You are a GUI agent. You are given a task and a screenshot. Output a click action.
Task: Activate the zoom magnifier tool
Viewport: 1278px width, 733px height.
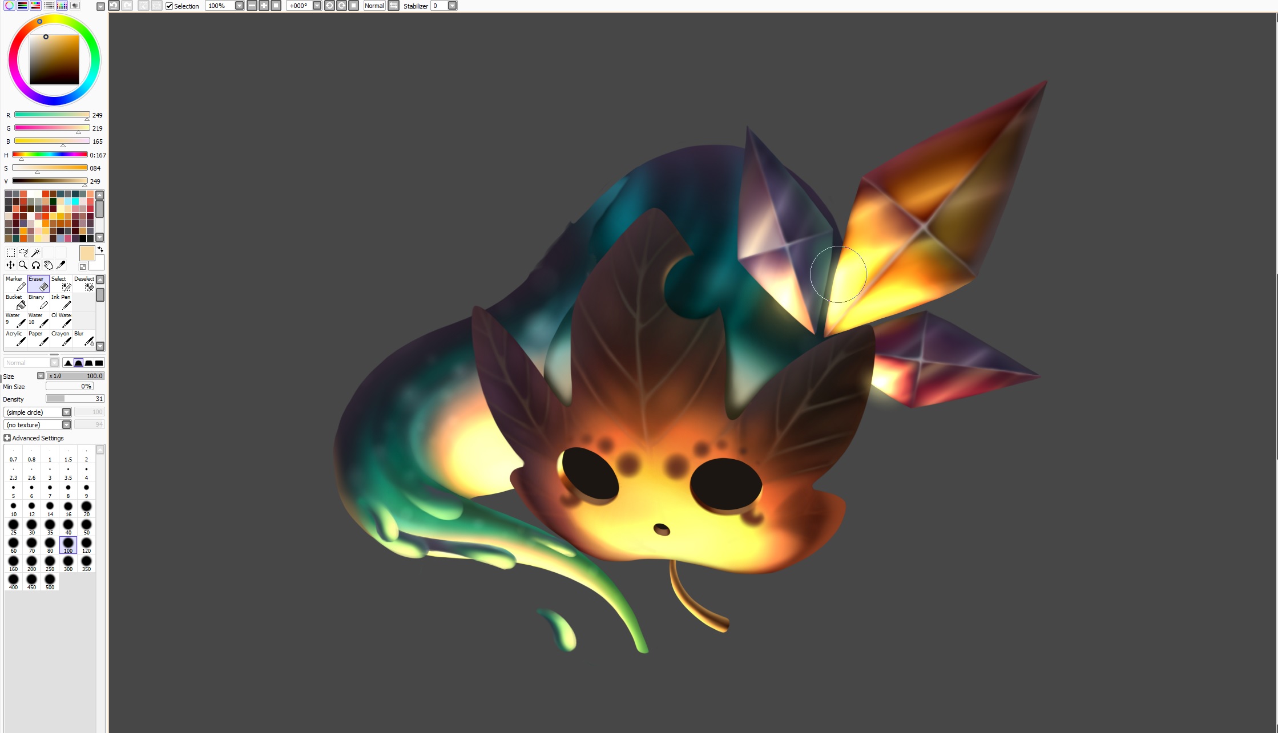(23, 265)
